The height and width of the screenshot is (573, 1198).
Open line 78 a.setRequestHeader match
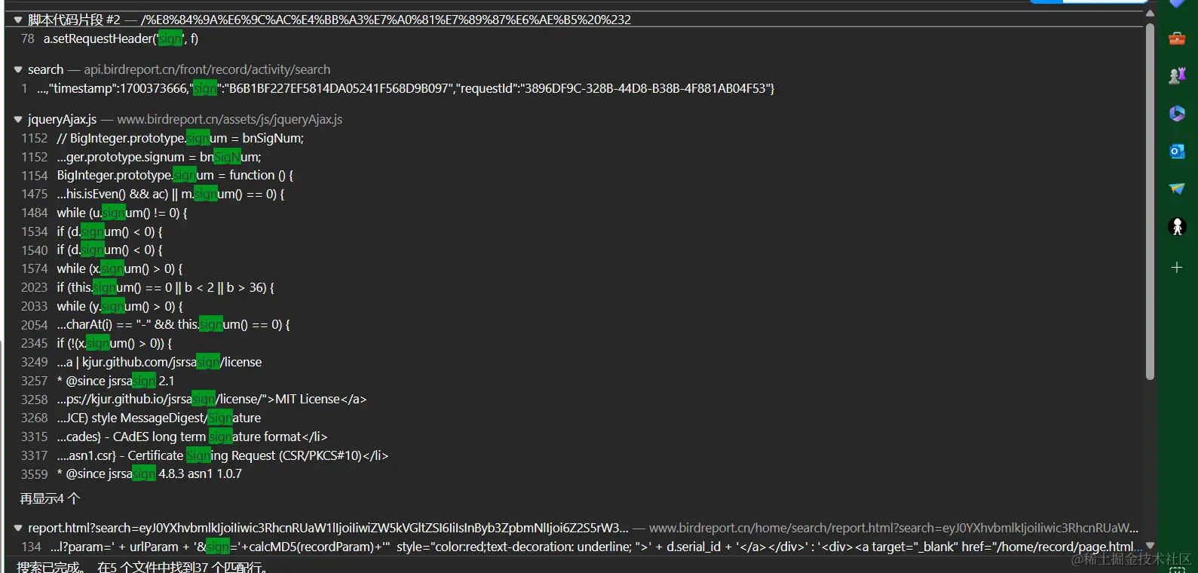coord(121,38)
